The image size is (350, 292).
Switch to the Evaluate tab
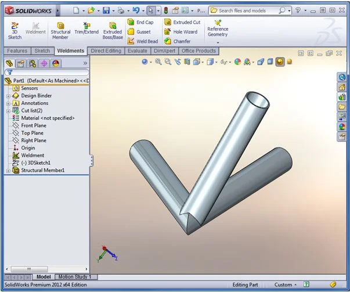click(x=138, y=51)
